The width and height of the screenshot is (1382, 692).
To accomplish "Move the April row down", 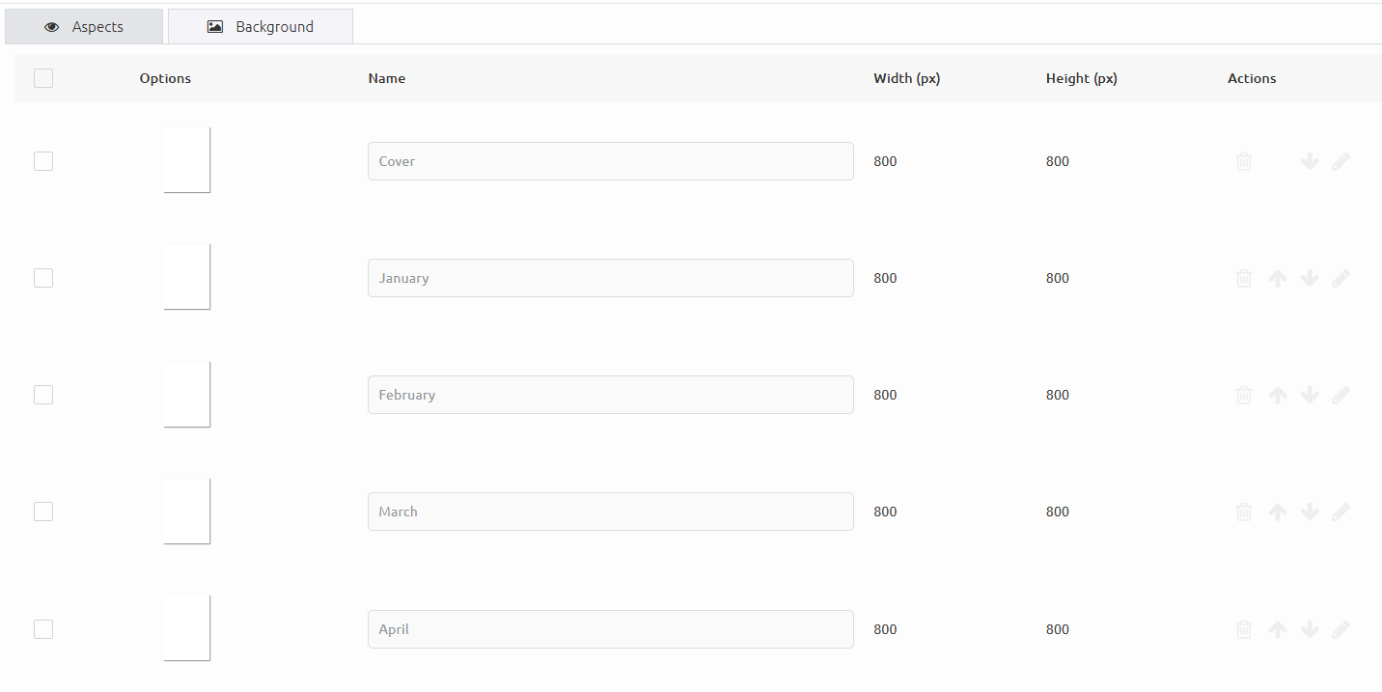I will tap(1310, 629).
